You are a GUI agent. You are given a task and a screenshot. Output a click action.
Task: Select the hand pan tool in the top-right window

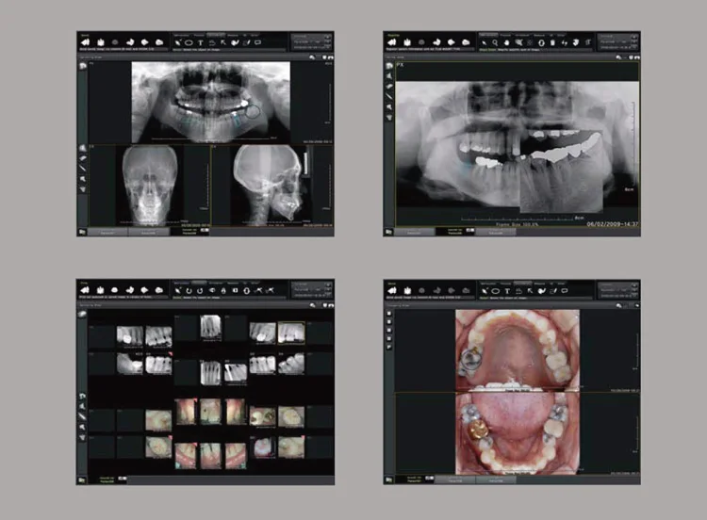[506, 42]
